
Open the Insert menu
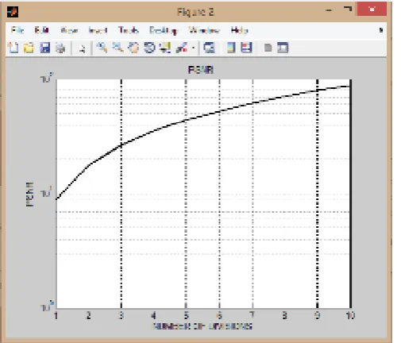[x=98, y=30]
